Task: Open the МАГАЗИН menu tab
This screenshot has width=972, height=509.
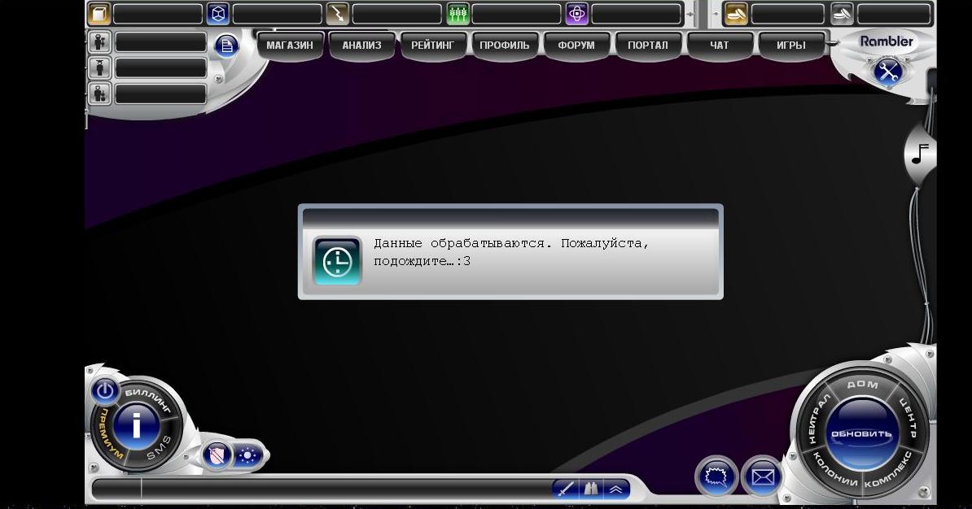Action: tap(290, 46)
